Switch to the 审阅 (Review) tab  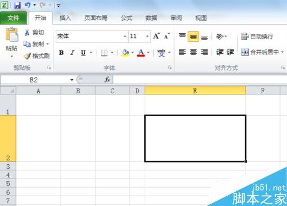(x=176, y=18)
